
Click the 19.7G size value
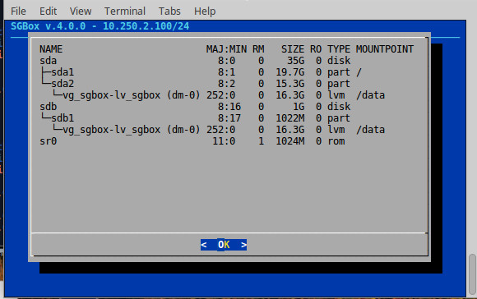point(289,72)
